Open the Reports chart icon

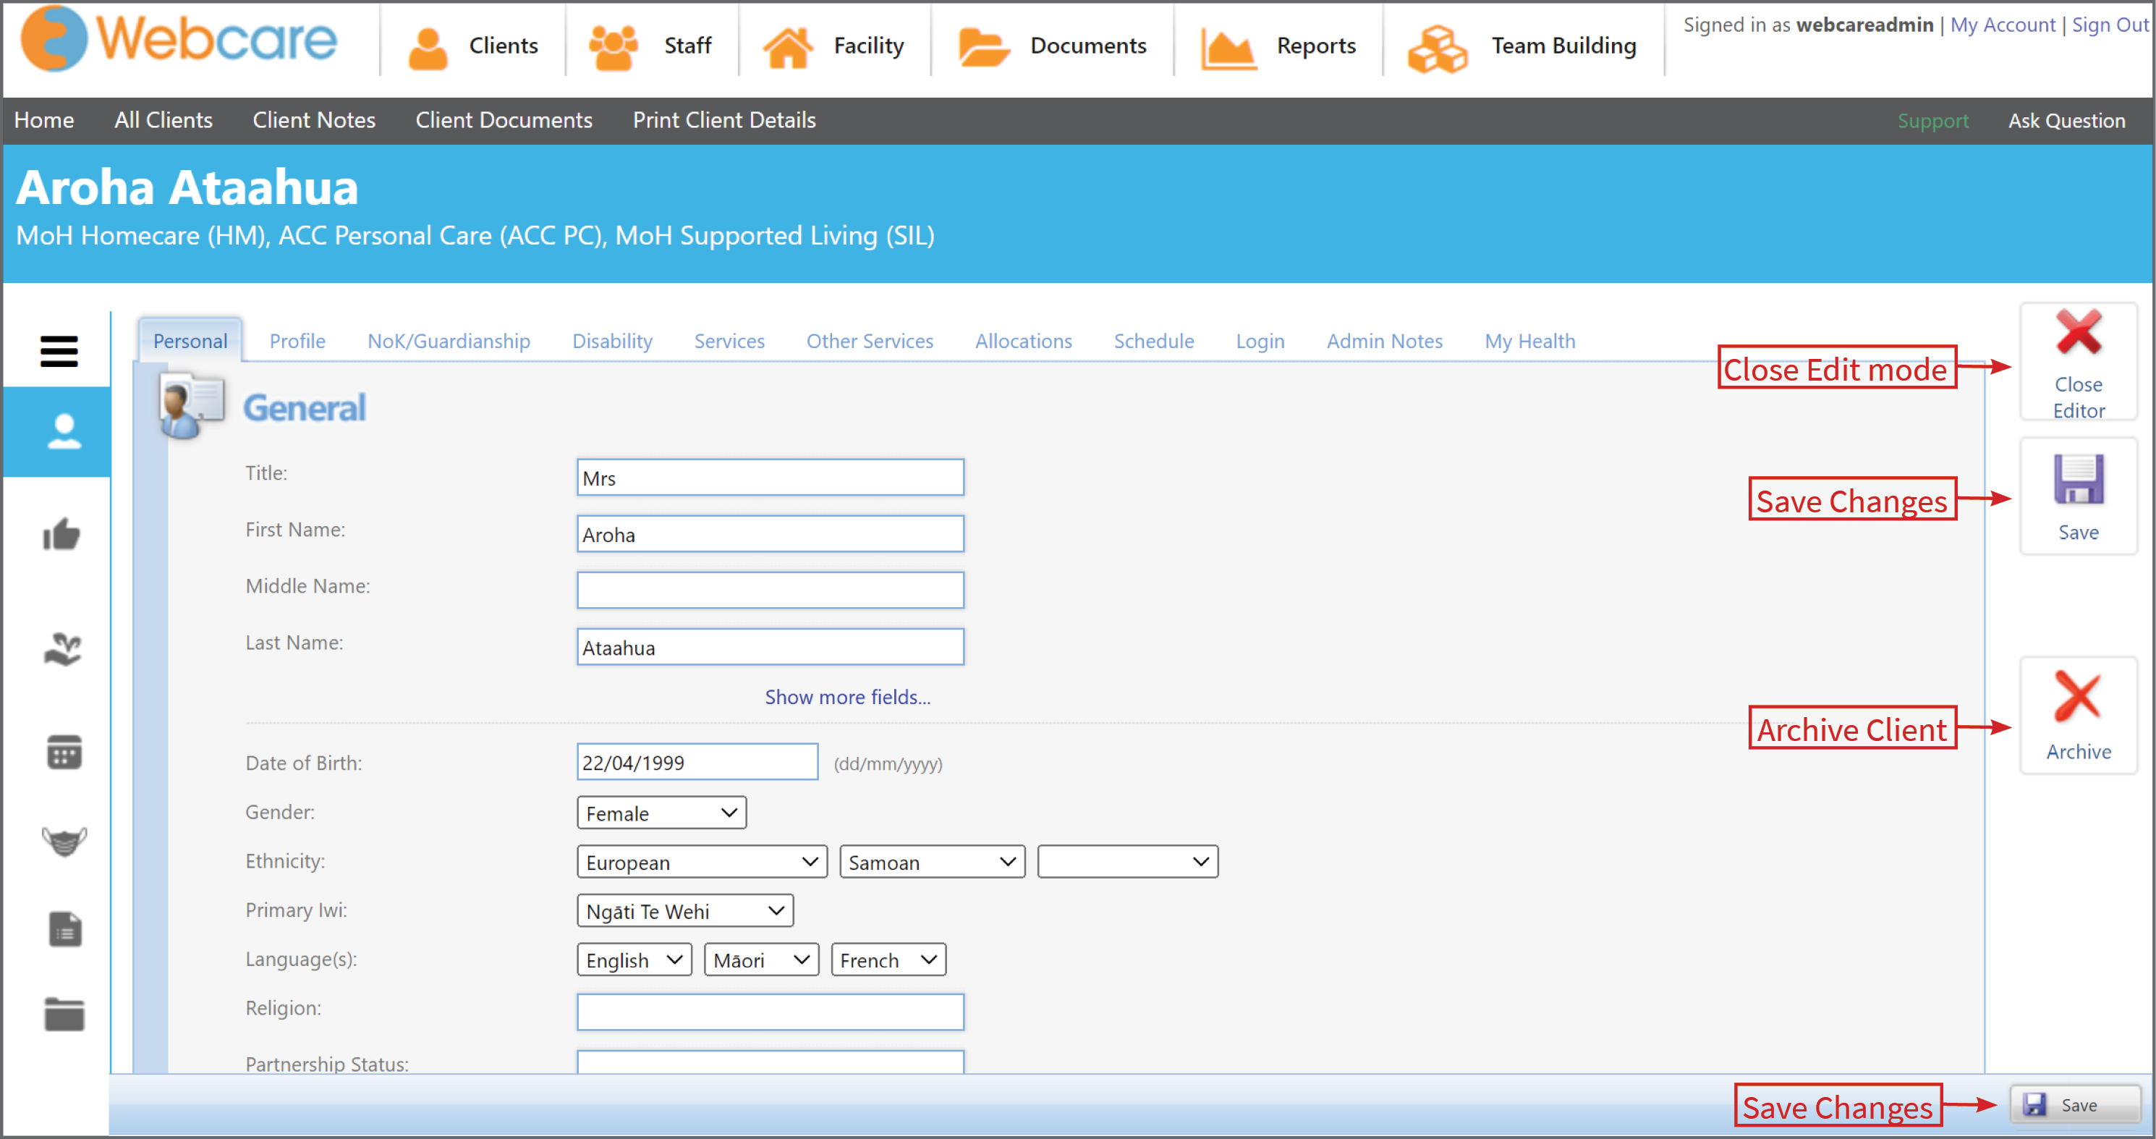pyautogui.click(x=1227, y=48)
